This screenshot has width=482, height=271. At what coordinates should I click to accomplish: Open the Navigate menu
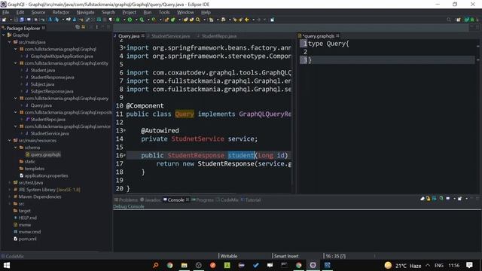[x=85, y=12]
